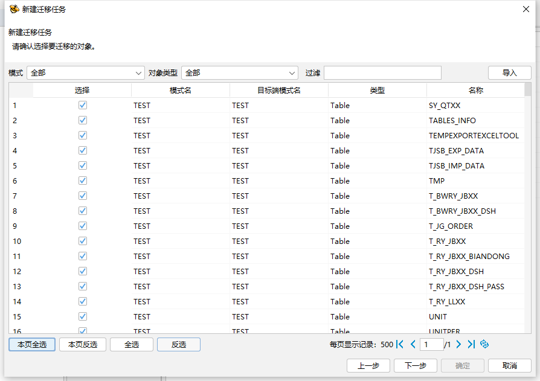This screenshot has height=381, width=540.
Task: Go to next page of records
Action: tap(458, 344)
